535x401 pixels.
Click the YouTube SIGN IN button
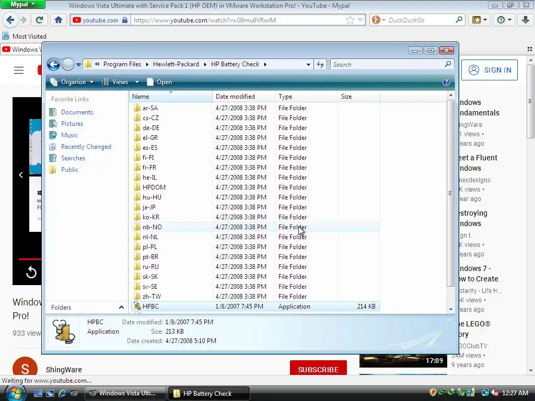tap(489, 70)
